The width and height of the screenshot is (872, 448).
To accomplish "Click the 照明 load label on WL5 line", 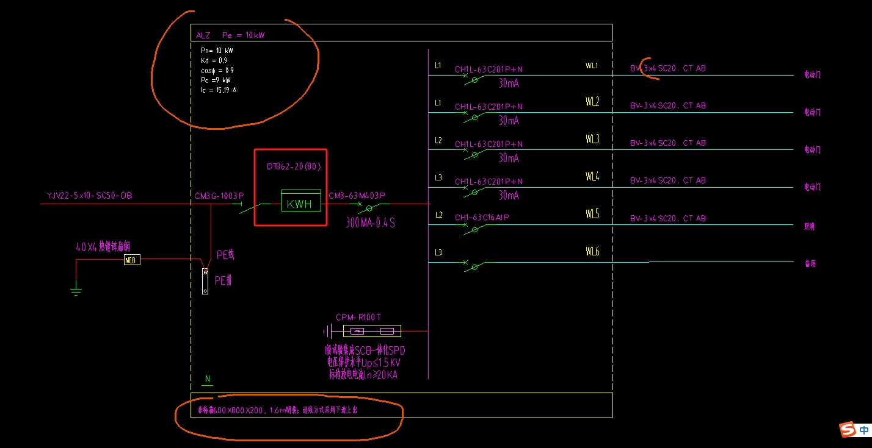I will (x=809, y=226).
